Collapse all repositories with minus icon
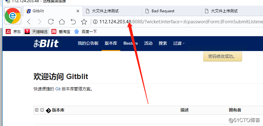Image resolution: width=263 pixels, height=126 pixels. pos(42,110)
